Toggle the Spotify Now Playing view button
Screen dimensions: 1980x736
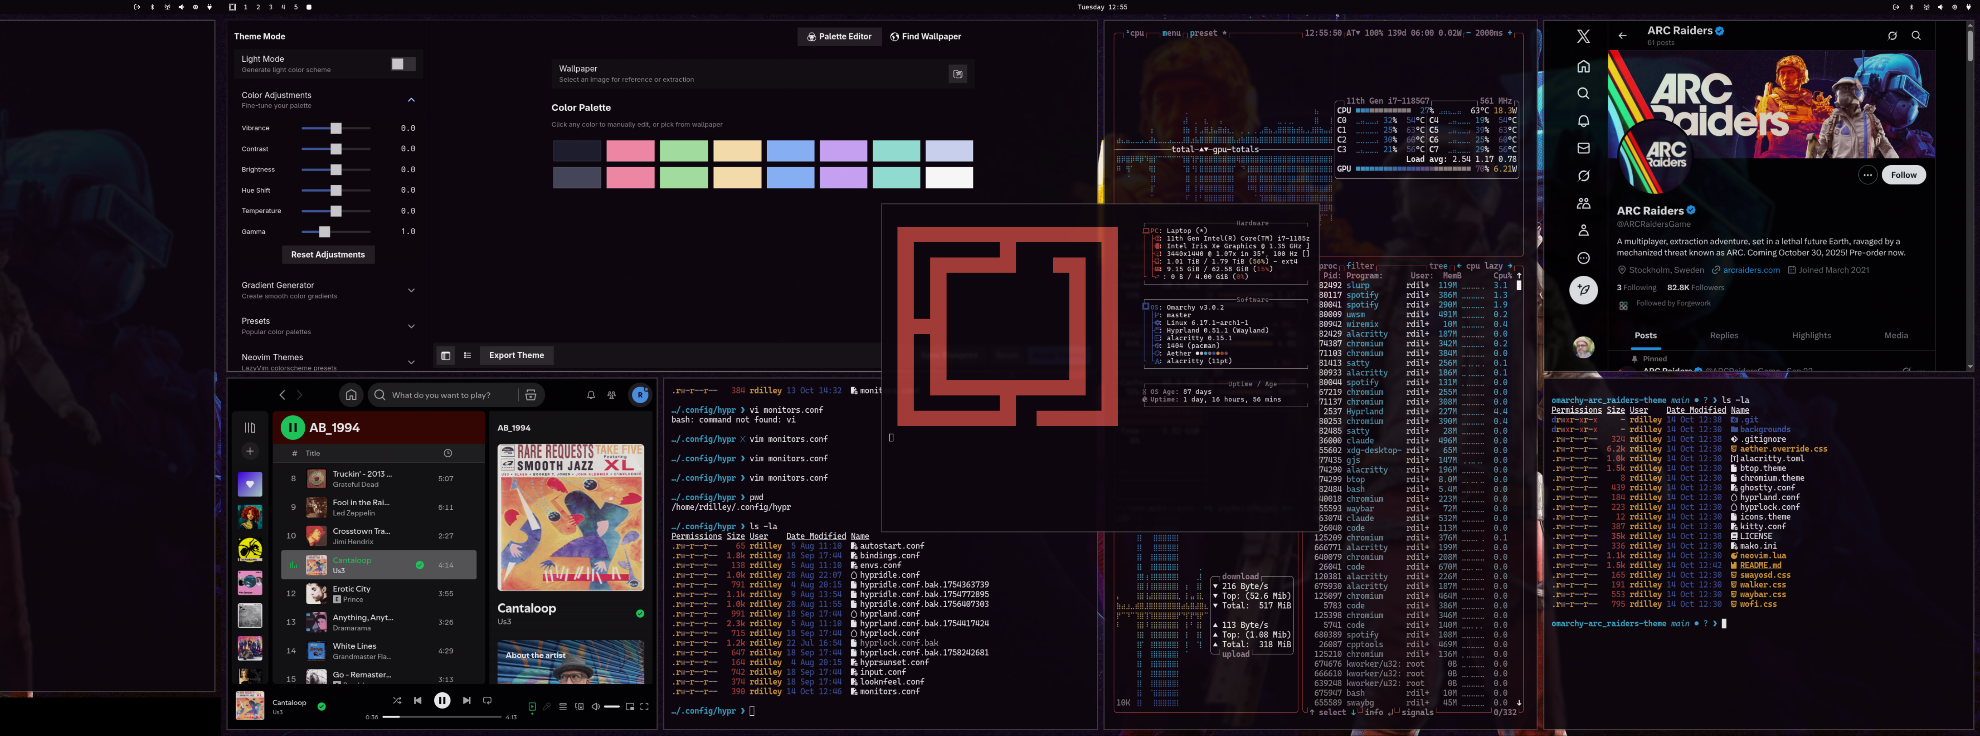(x=532, y=706)
